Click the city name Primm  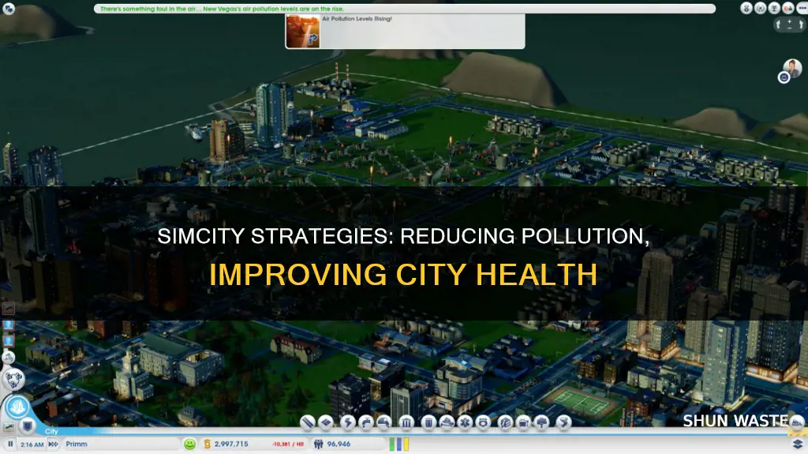[x=77, y=444]
